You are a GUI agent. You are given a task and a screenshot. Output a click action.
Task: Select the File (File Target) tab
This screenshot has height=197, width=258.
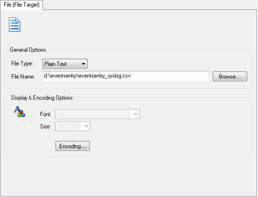click(22, 5)
